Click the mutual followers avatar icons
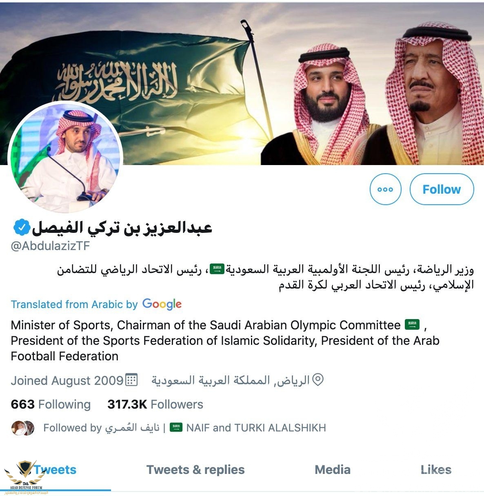This screenshot has height=496, width=484. (x=23, y=428)
